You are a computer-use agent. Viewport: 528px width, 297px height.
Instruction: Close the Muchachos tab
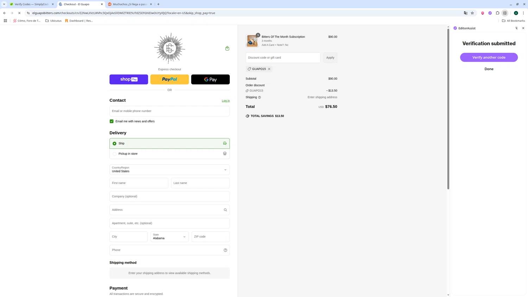tap(151, 4)
